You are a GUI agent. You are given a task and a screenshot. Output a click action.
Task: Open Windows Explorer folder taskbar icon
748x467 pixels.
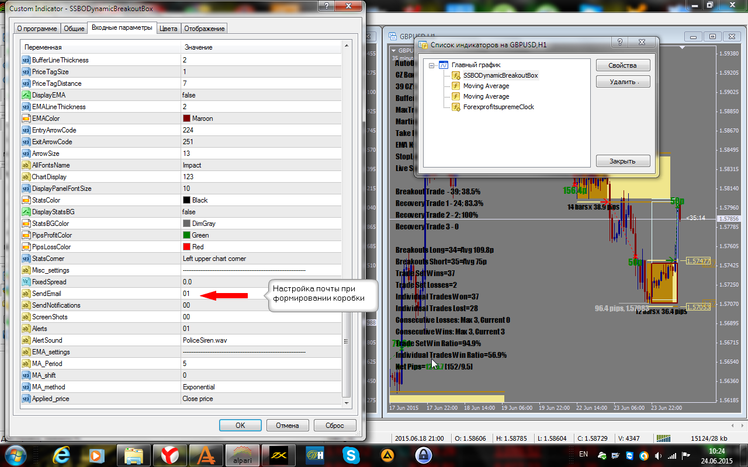tap(134, 455)
